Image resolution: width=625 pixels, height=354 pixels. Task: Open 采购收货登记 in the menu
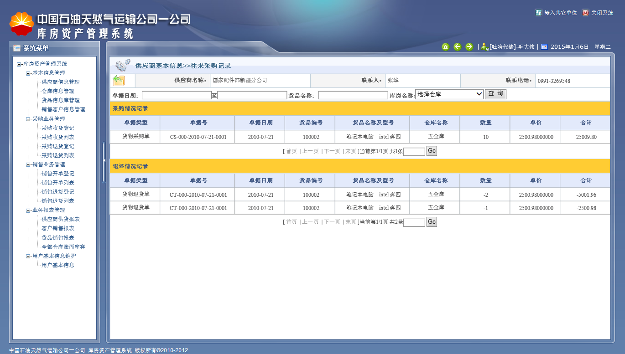(x=58, y=128)
